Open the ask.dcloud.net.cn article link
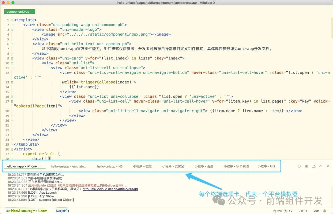This screenshot has height=214, width=333. coord(110,189)
